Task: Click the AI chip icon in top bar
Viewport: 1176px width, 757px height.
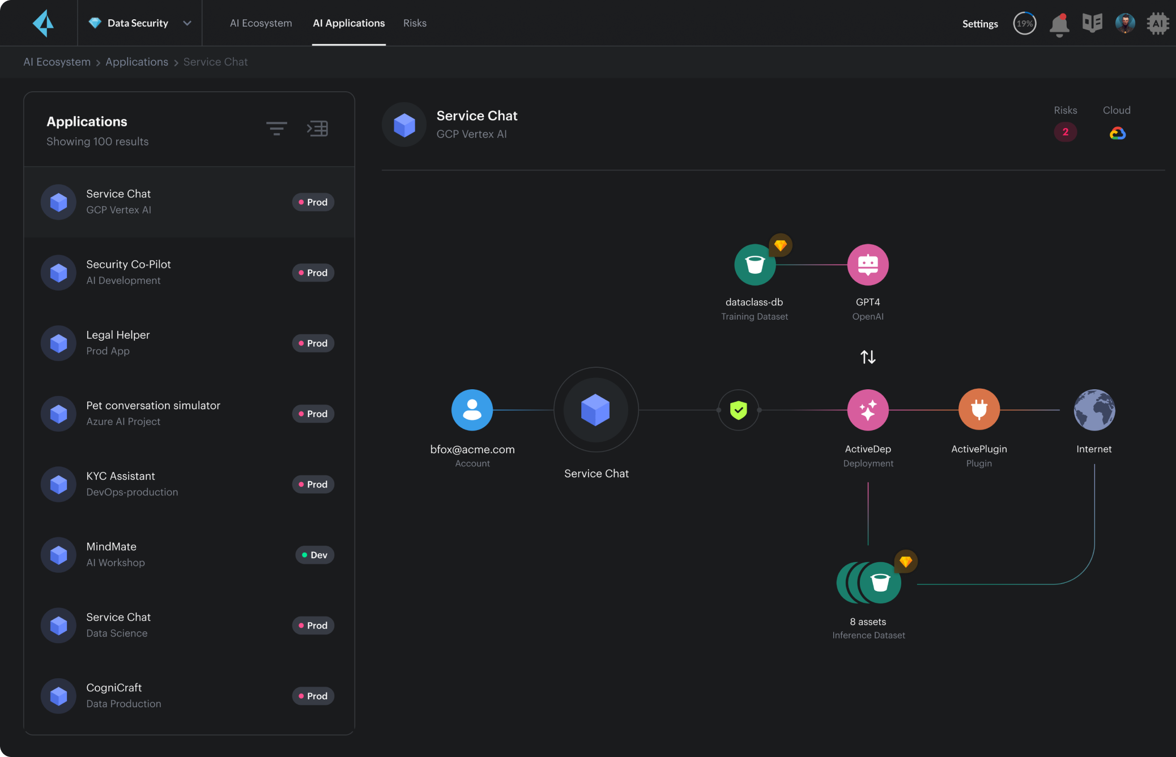Action: (1158, 23)
